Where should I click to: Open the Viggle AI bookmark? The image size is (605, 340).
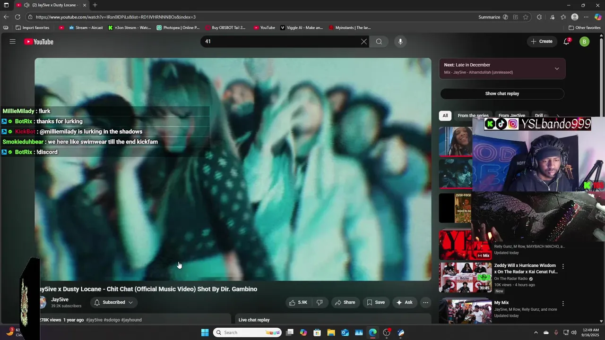[x=302, y=28]
